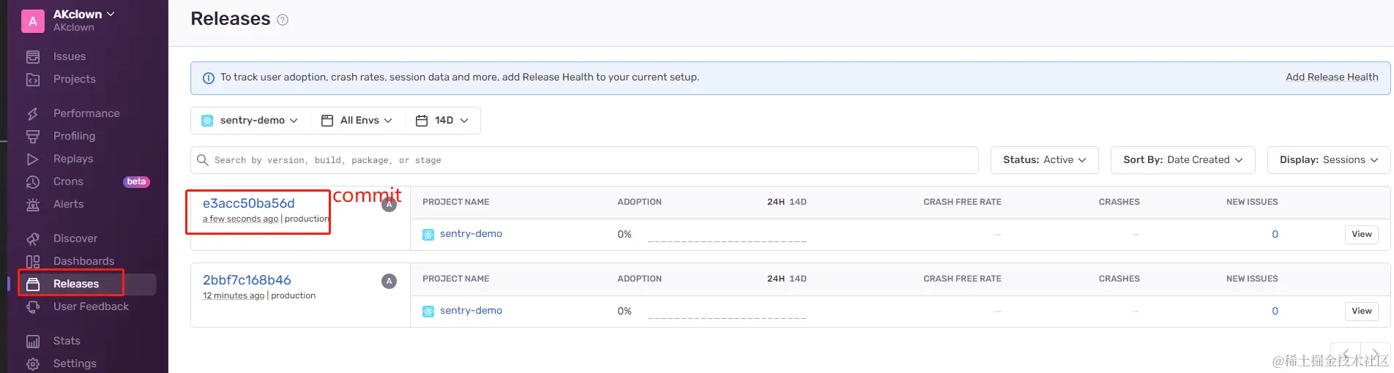Screen dimensions: 1394x373
Task: Click the Settings gear icon
Action: coord(33,363)
